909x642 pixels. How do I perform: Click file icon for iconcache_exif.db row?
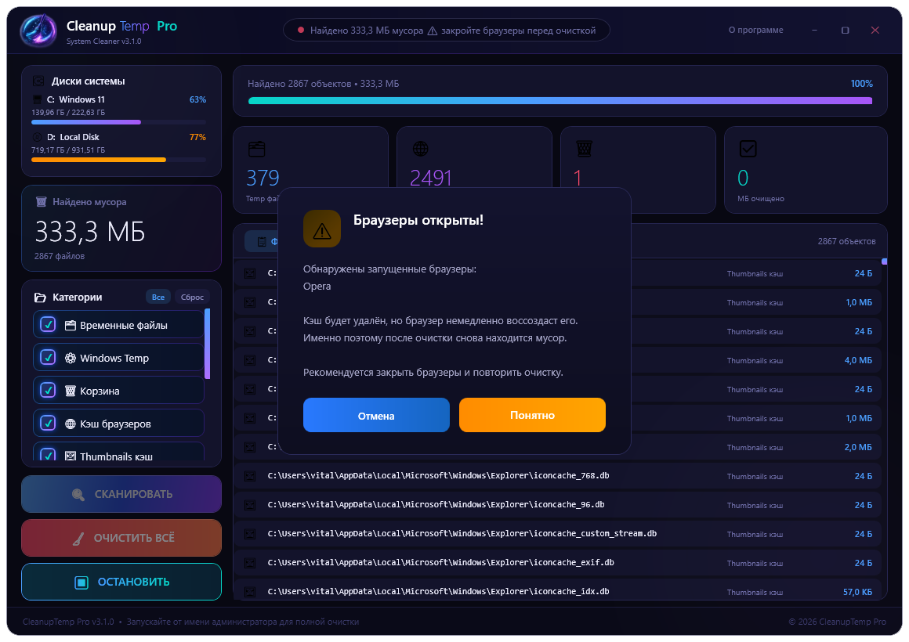(250, 563)
